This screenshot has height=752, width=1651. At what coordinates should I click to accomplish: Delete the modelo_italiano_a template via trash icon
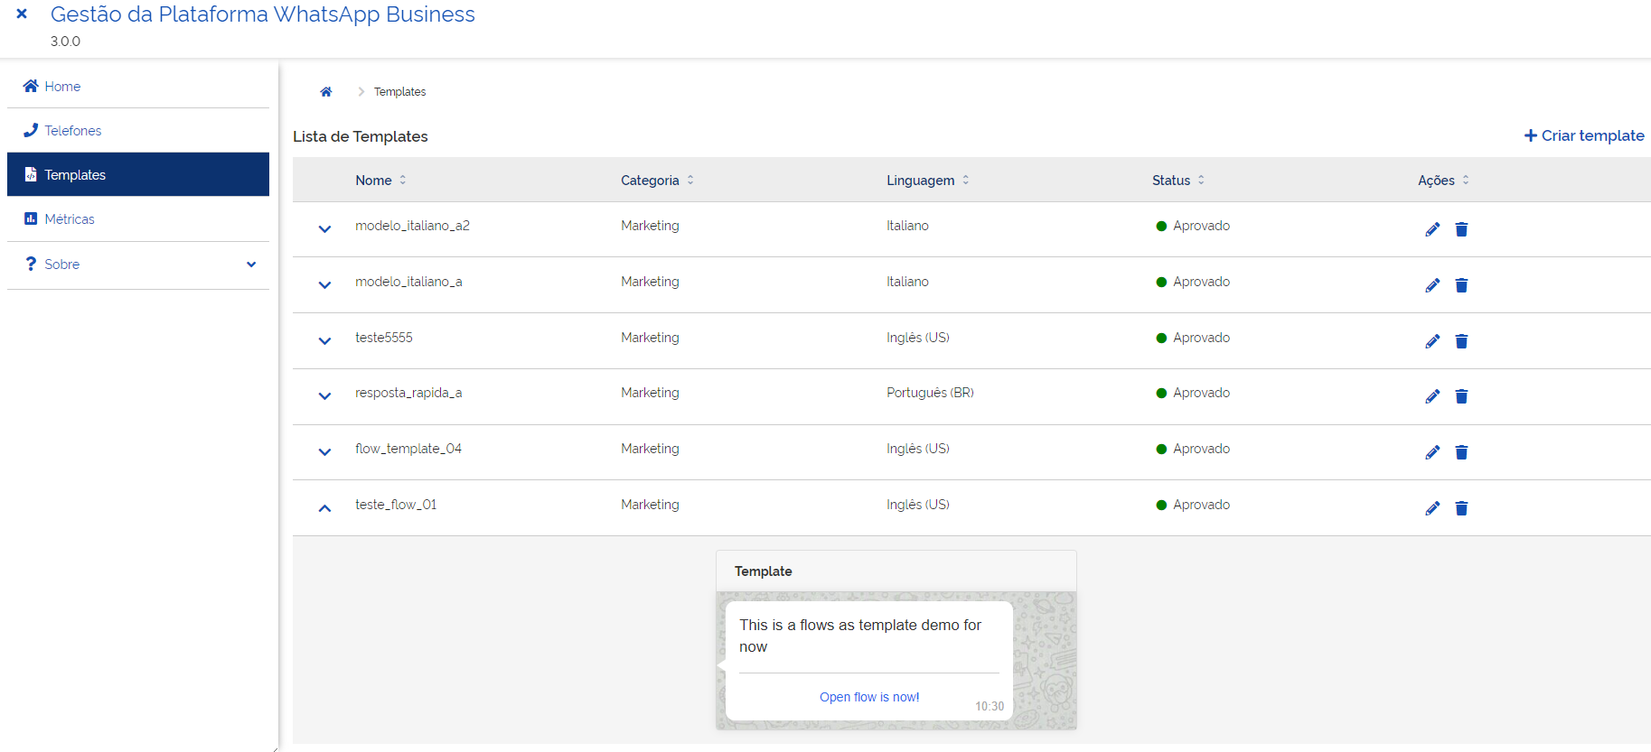(1461, 285)
